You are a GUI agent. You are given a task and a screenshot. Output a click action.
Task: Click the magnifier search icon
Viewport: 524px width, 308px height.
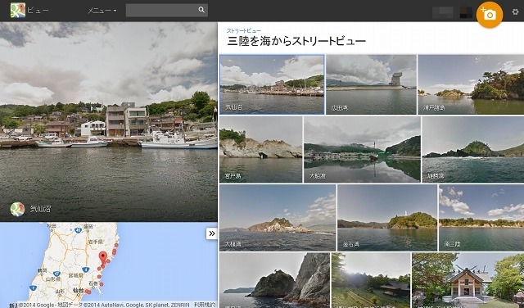point(201,10)
